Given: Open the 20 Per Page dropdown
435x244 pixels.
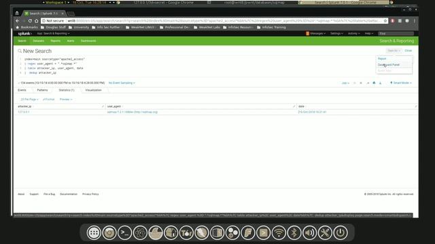Looking at the screenshot, I should pyautogui.click(x=29, y=100).
